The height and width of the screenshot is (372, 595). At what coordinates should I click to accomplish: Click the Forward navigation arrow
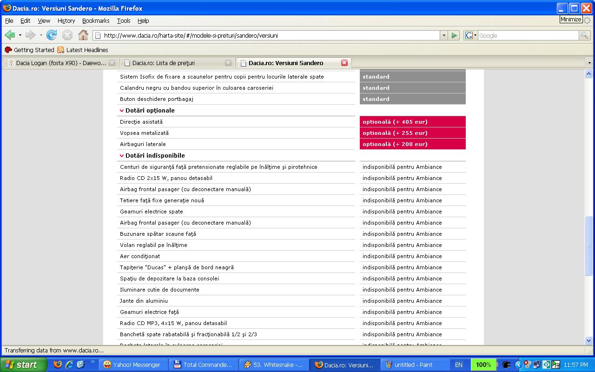(x=30, y=35)
